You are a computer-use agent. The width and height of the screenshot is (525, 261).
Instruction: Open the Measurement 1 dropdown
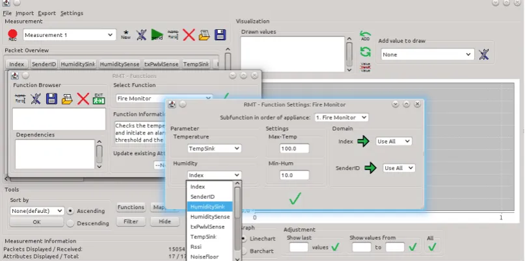tap(70, 35)
